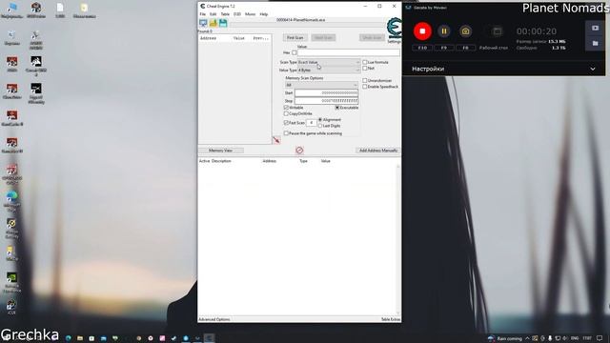
Task: Click the red no-entry clear list icon
Action: 299,151
